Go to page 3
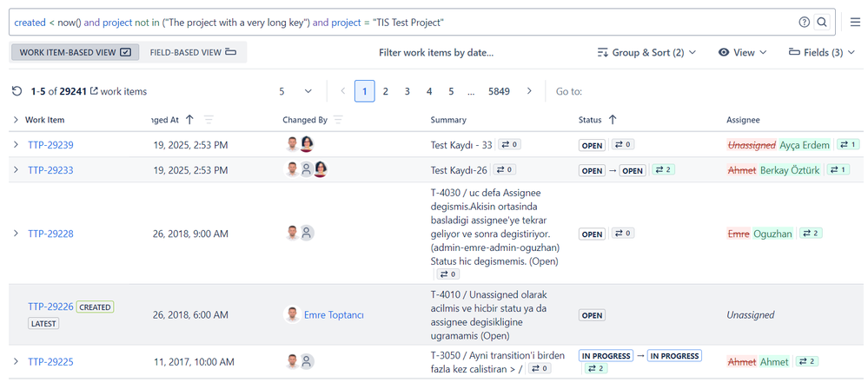Screen dimensions: 868x389 (x=407, y=91)
